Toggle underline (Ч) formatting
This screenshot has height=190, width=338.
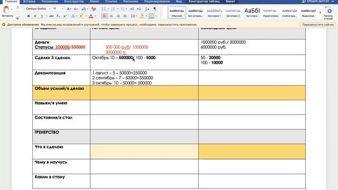pos(42,16)
